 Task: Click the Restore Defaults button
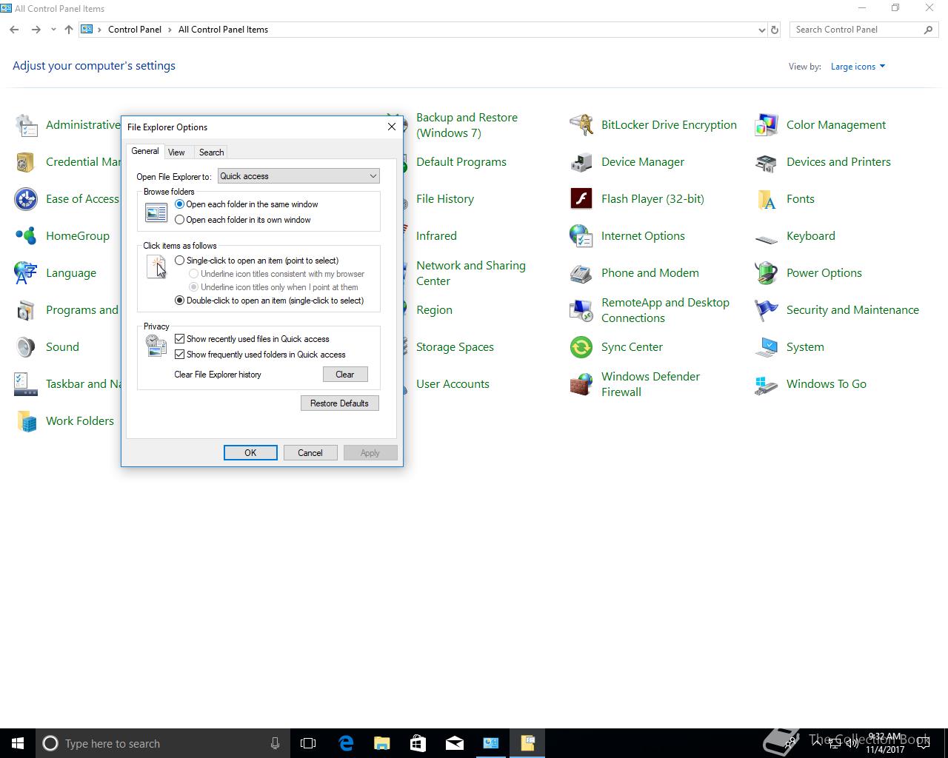pyautogui.click(x=340, y=403)
